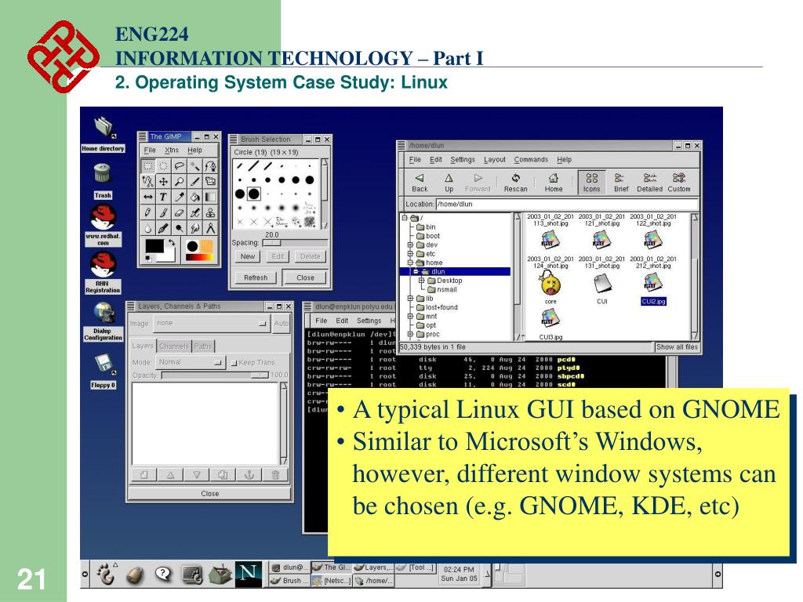This screenshot has width=803, height=602.
Task: Collapse the home folder in the tree
Action: 410,263
